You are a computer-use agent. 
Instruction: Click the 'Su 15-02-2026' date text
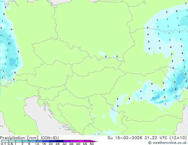[x=125, y=138]
